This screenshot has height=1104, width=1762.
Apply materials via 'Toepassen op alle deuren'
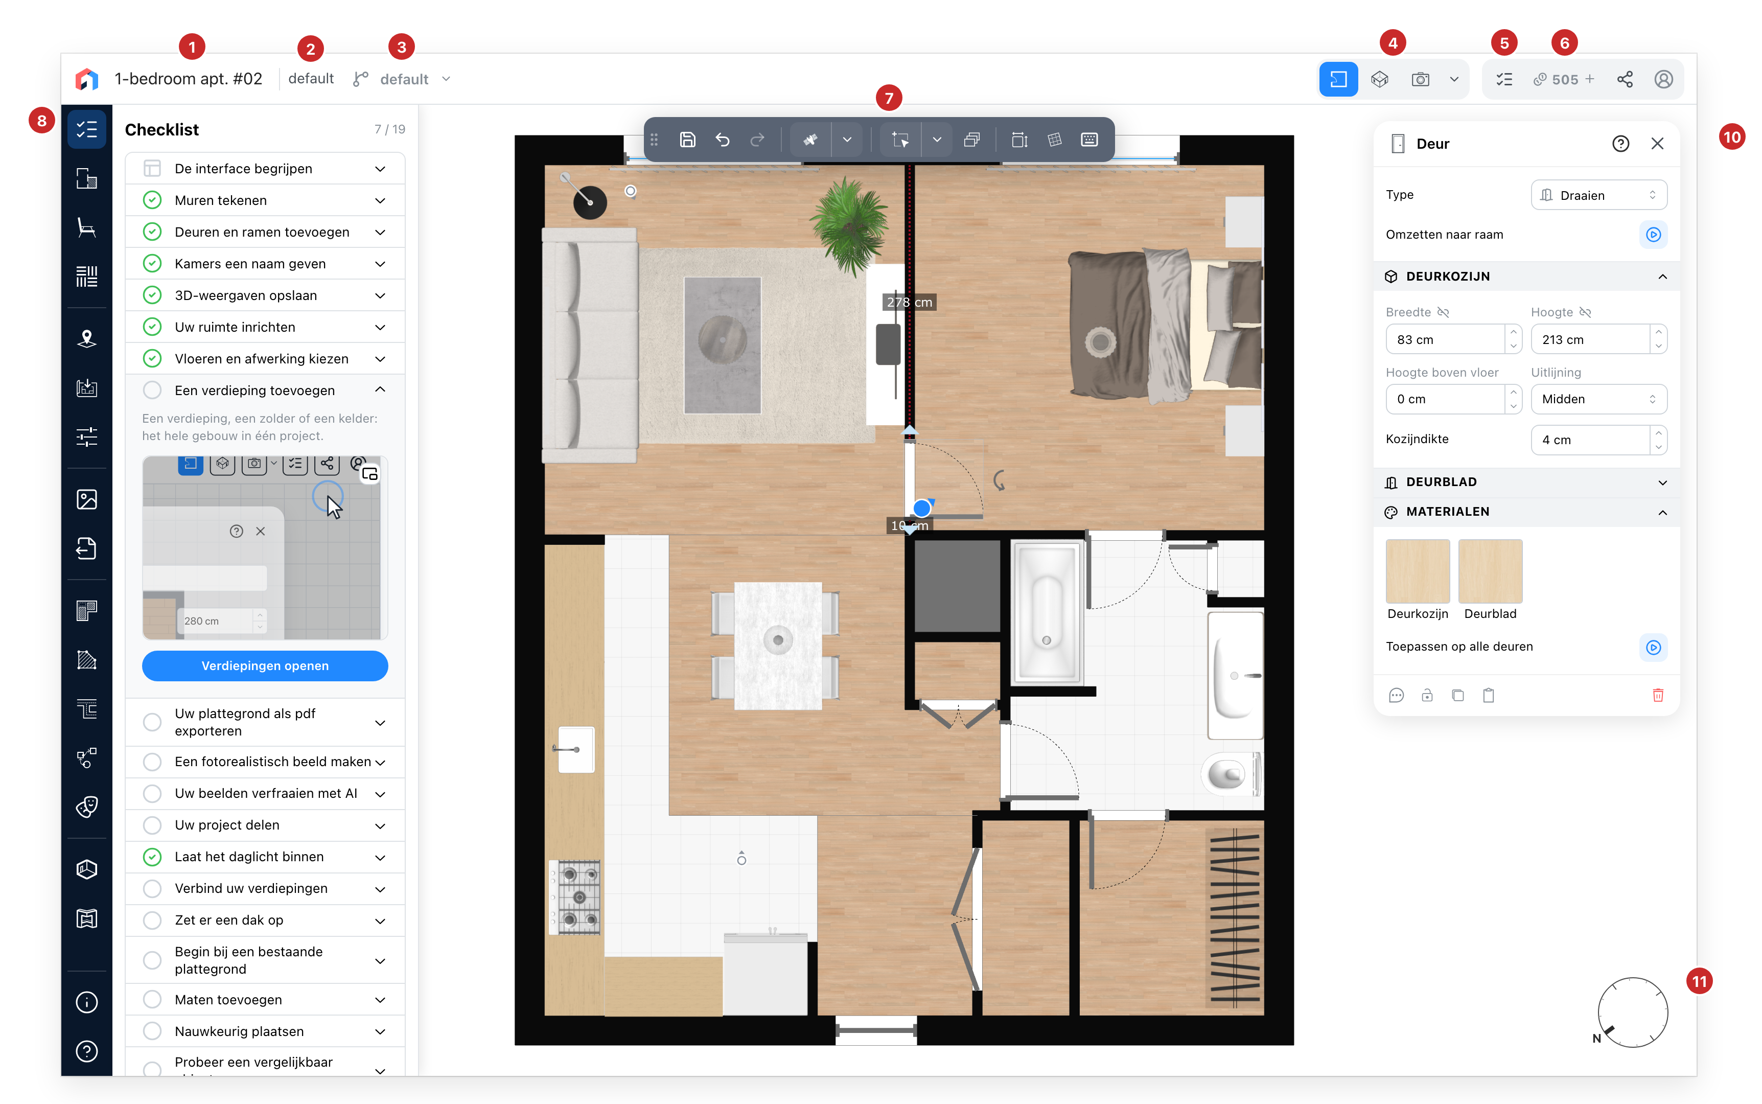(x=1653, y=647)
